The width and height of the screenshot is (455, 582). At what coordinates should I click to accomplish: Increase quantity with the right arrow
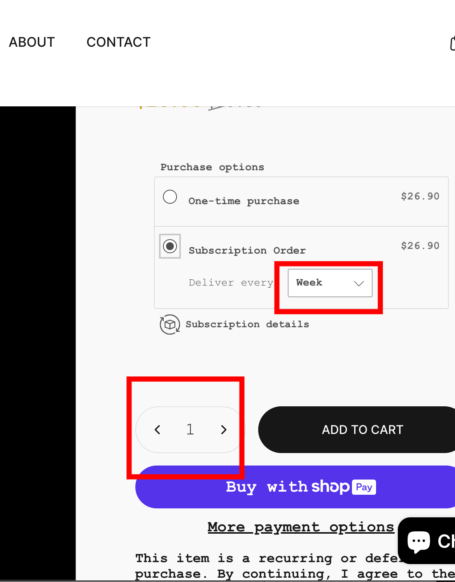tap(224, 430)
